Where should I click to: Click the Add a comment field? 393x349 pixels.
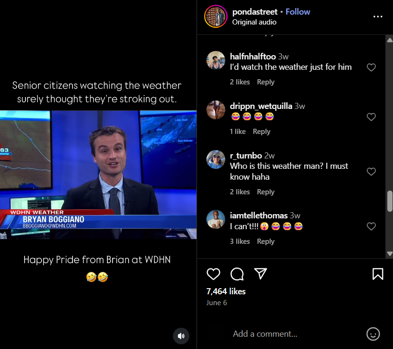coord(292,334)
